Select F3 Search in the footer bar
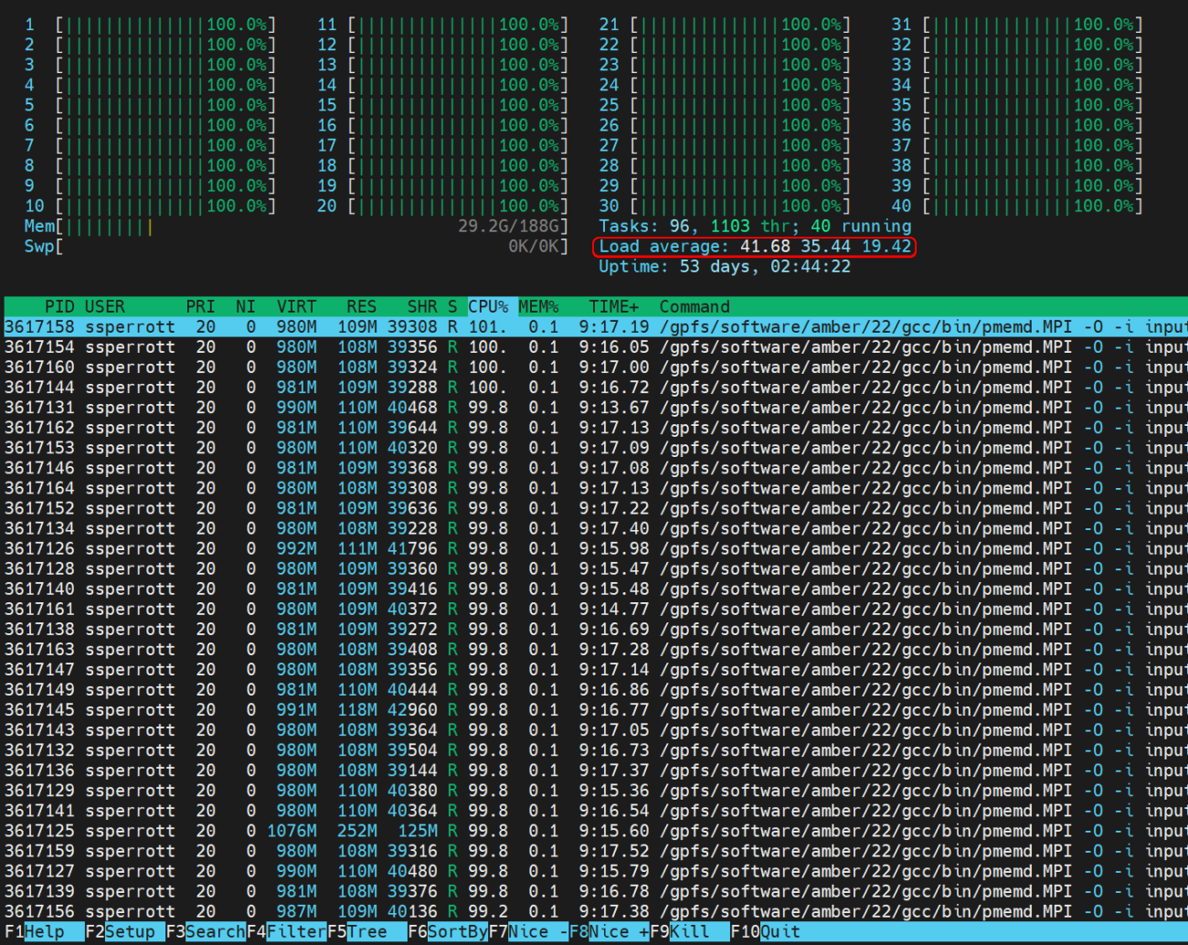 [x=206, y=932]
